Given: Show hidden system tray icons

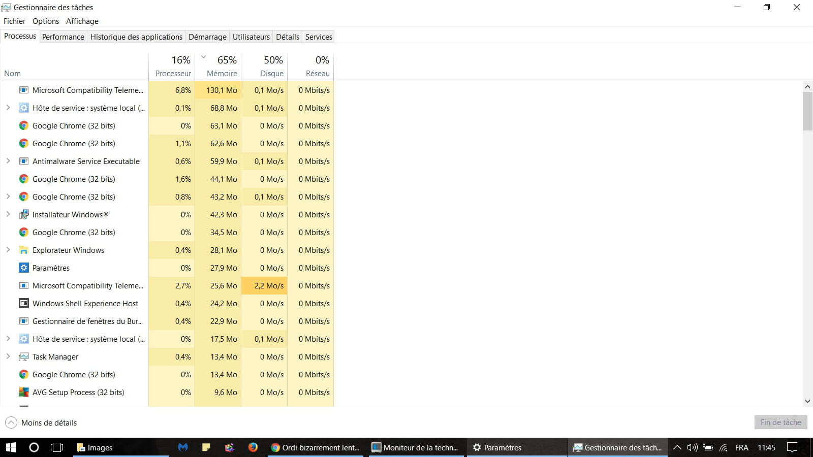Looking at the screenshot, I should pyautogui.click(x=677, y=447).
